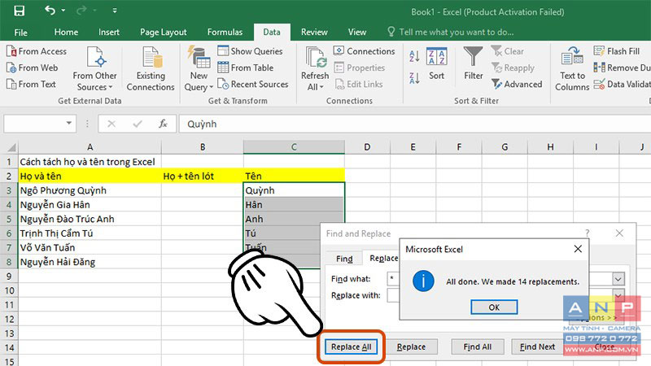The image size is (651, 366).
Task: Click the Insert Function fx icon
Action: (x=163, y=124)
